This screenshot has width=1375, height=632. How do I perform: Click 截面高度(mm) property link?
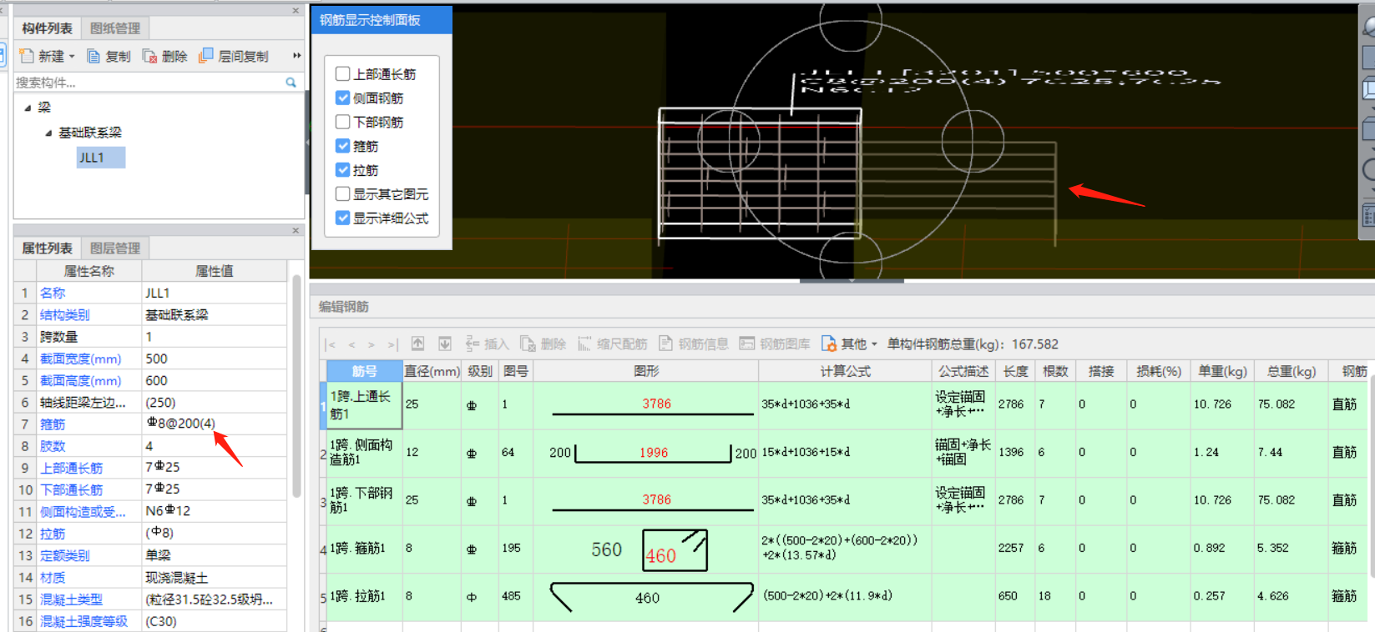[x=81, y=381]
